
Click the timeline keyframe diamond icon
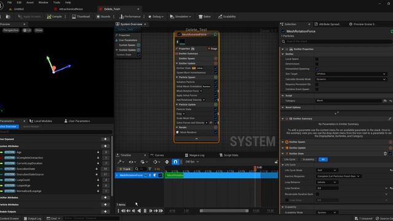click(156, 162)
